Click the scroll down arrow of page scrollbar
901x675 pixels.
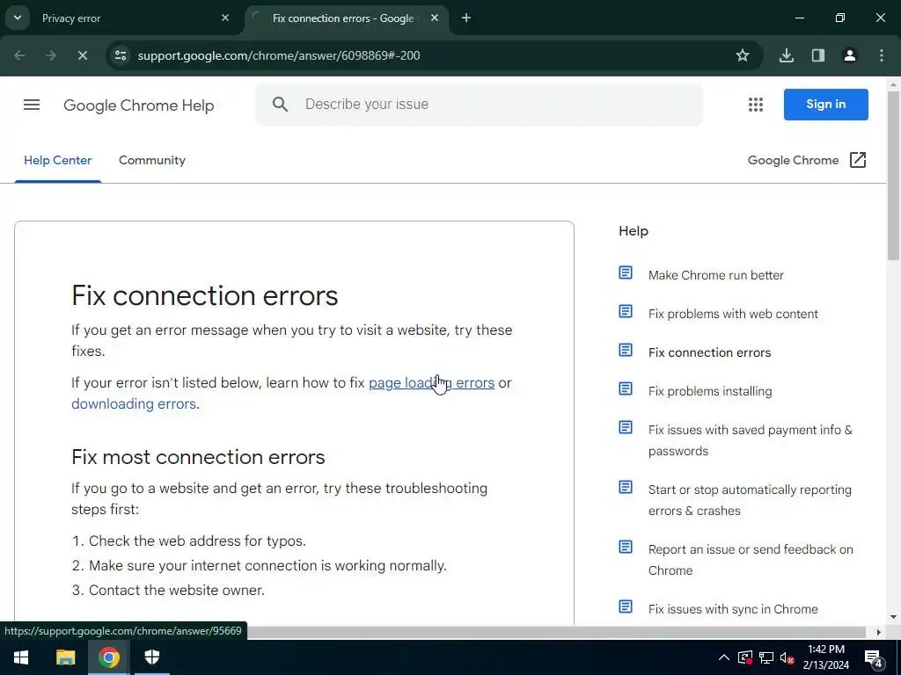click(894, 618)
